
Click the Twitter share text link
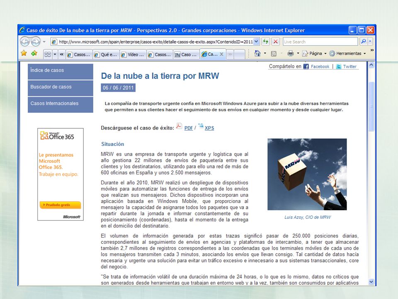click(350, 66)
